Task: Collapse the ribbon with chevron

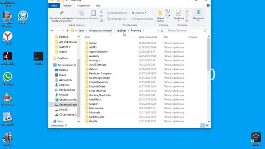Action: (204, 5)
